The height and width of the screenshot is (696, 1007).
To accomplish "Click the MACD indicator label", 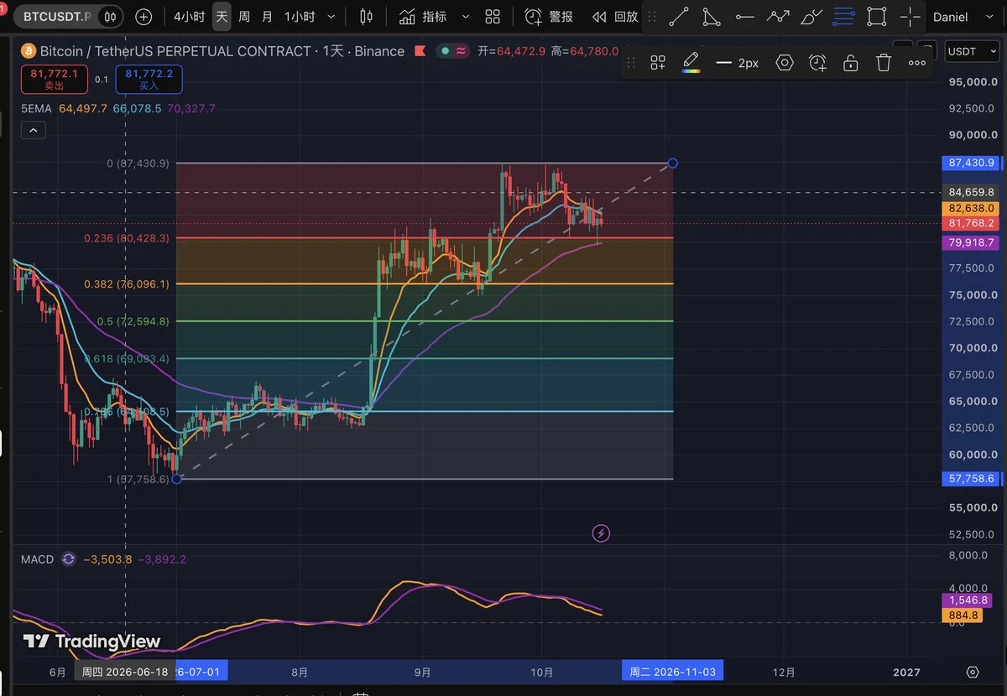I will pyautogui.click(x=37, y=559).
